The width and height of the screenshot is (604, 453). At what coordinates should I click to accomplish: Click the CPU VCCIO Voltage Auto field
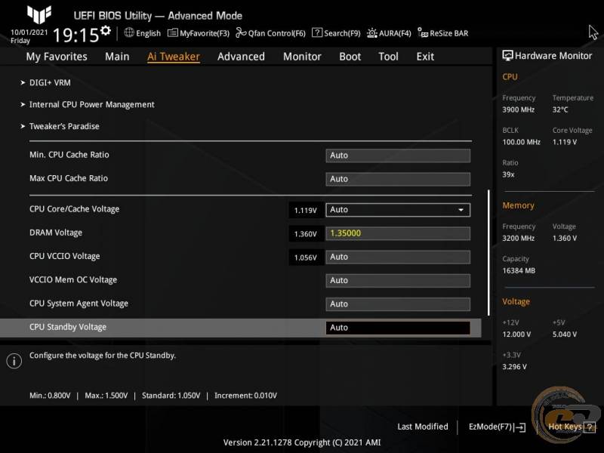click(x=398, y=257)
